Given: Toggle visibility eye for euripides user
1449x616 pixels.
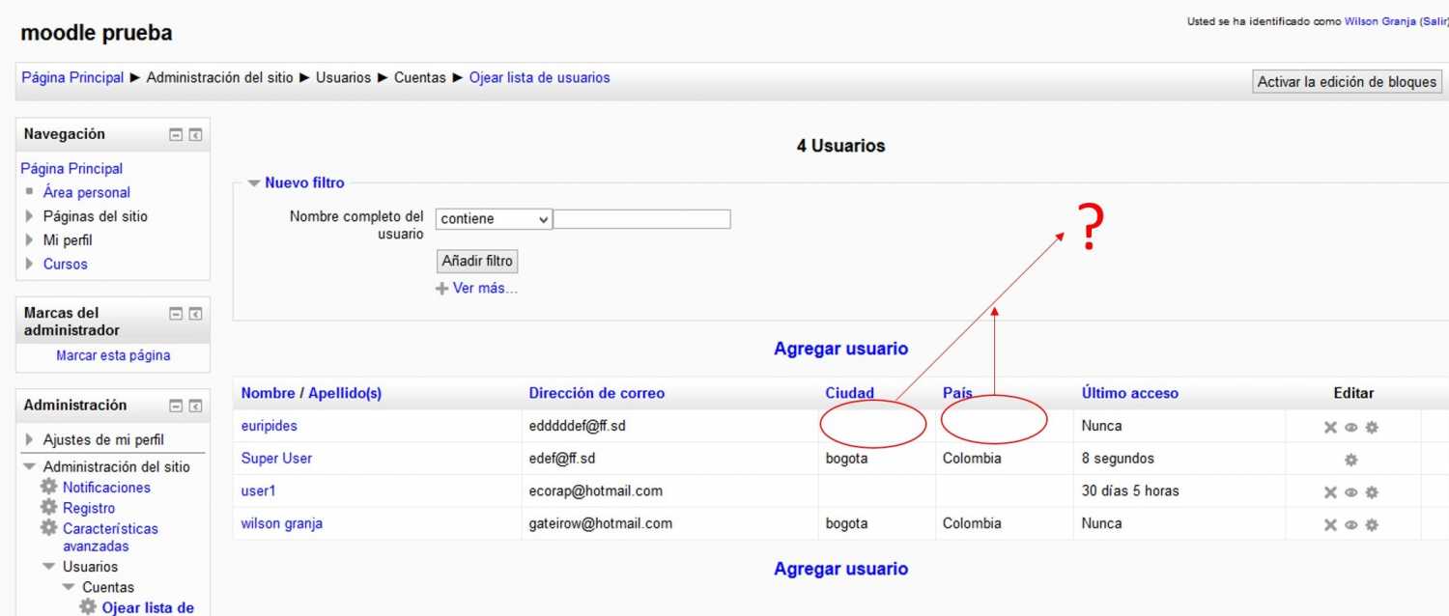Looking at the screenshot, I should coord(1351,427).
